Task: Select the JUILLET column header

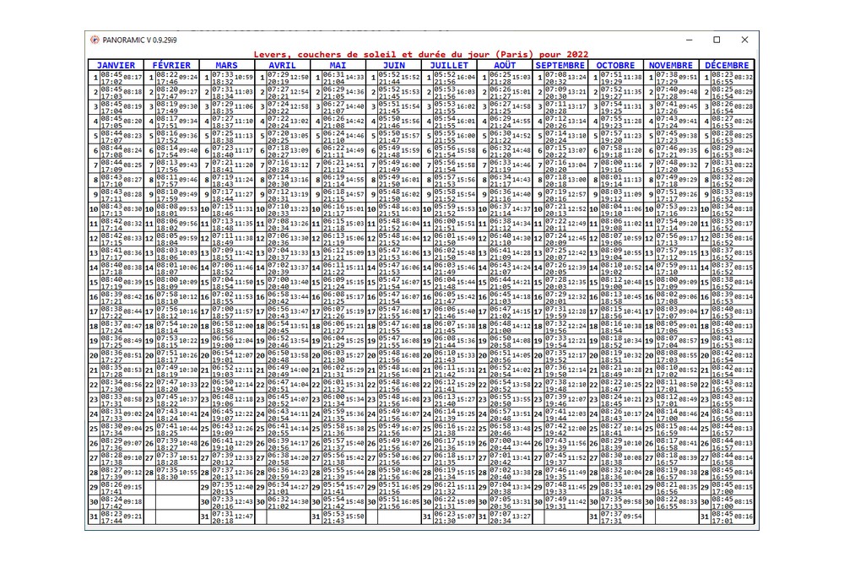Action: (449, 65)
